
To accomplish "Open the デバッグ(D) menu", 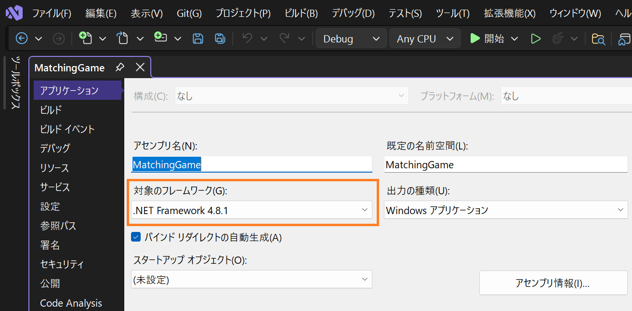I will point(353,13).
